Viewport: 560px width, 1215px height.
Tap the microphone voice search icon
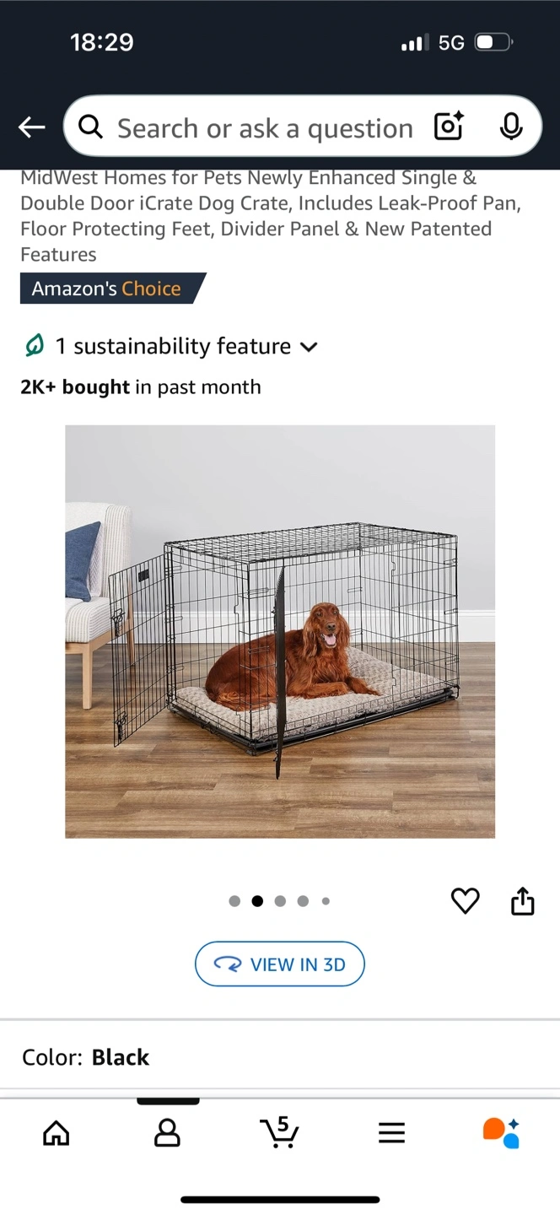click(510, 127)
